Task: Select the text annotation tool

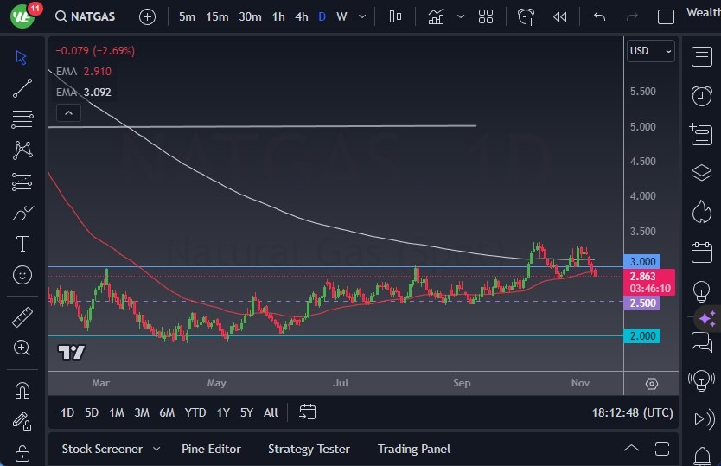Action: click(x=22, y=244)
